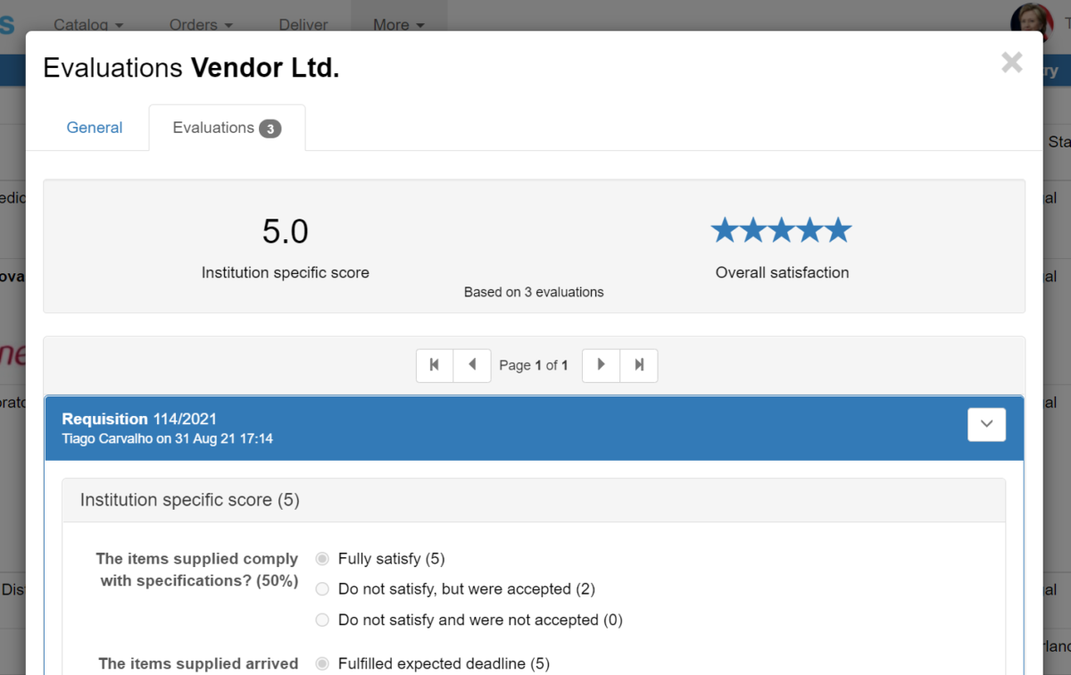Screen dimensions: 1071x675
Task: Open the Catalog dropdown menu
Action: 88,25
